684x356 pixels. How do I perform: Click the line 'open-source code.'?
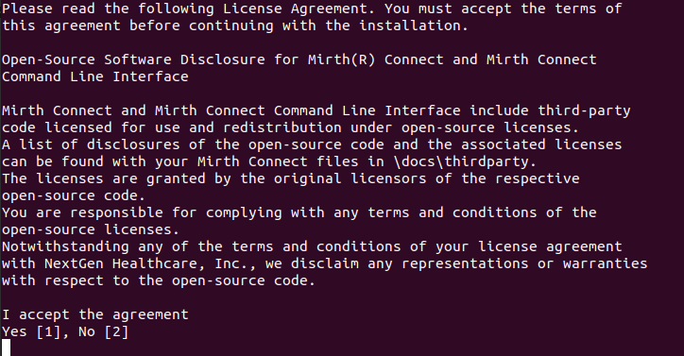[x=74, y=195]
